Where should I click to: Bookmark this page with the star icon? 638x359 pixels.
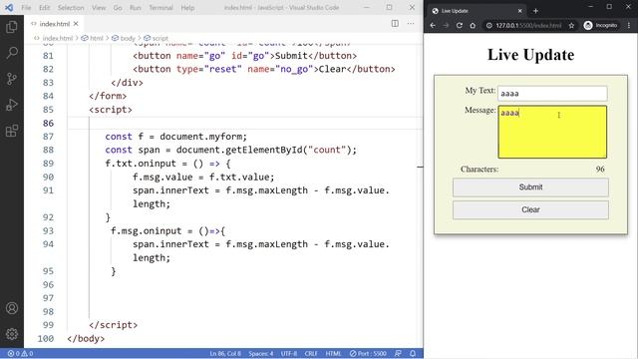[x=571, y=25]
